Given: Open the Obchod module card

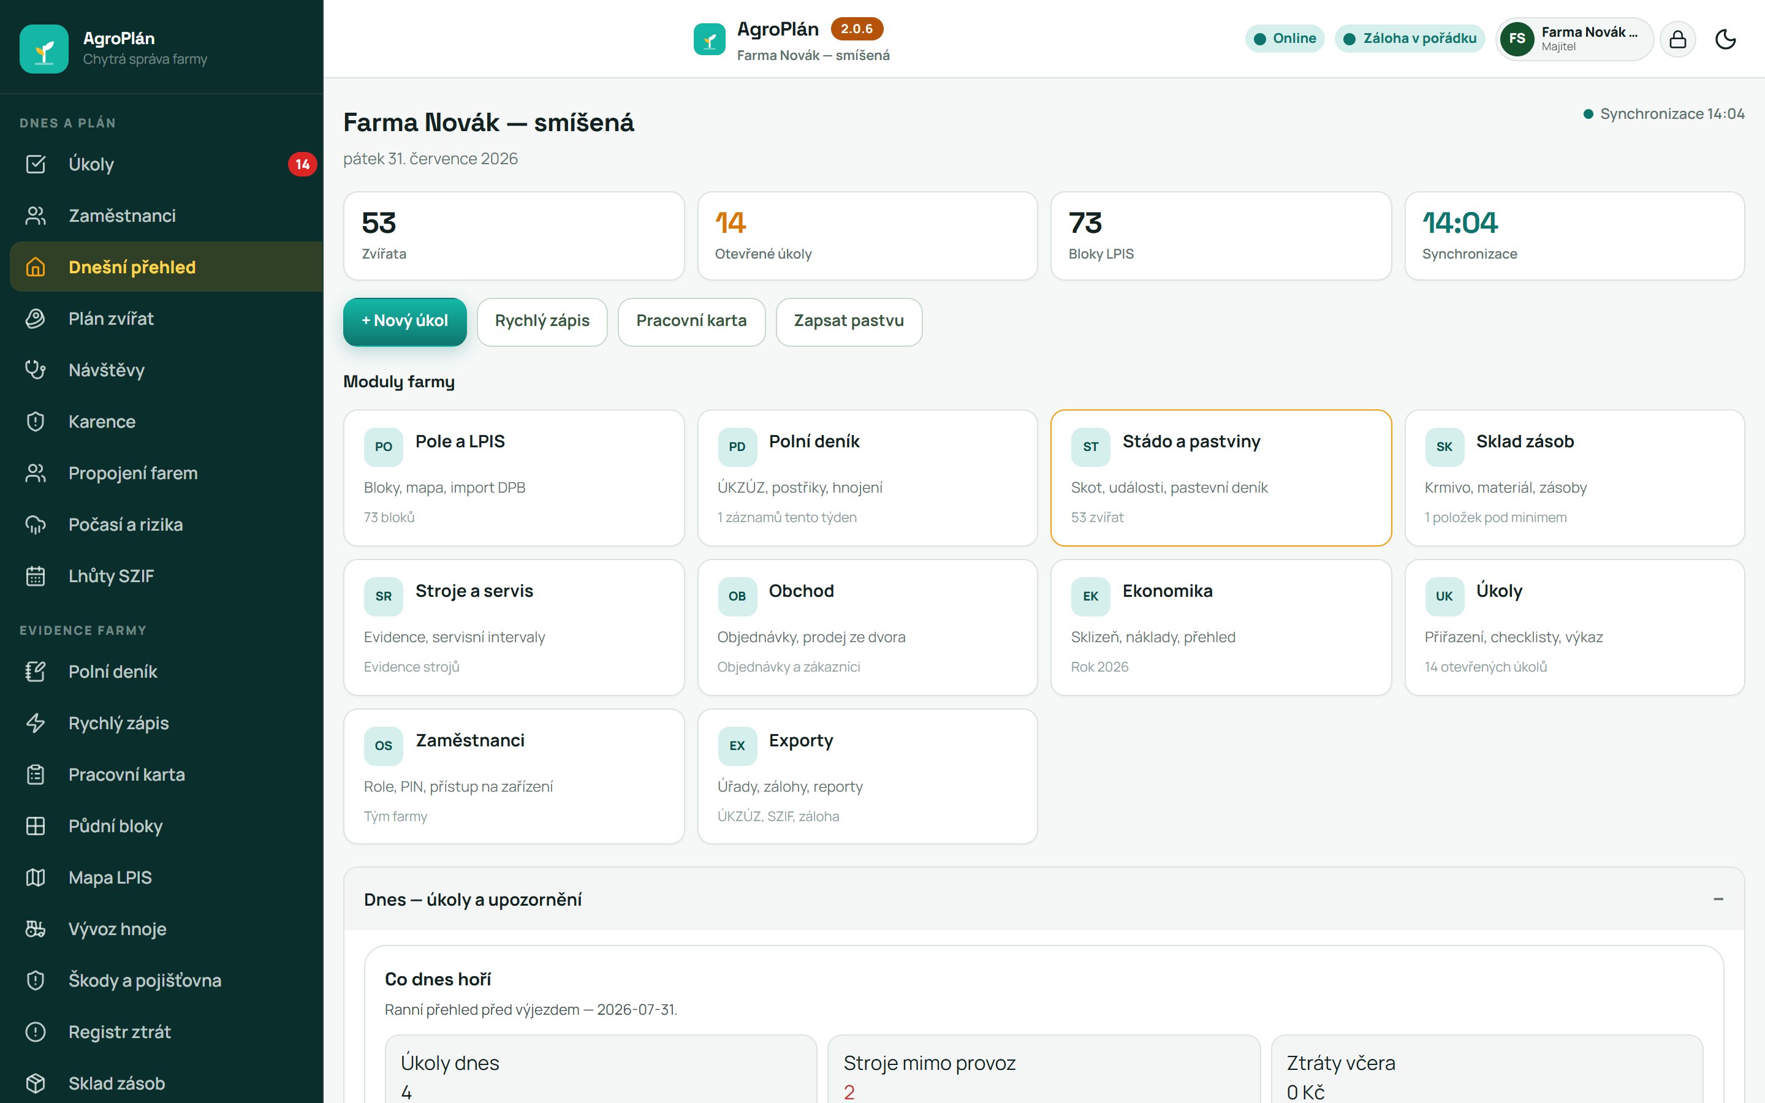Looking at the screenshot, I should (867, 627).
